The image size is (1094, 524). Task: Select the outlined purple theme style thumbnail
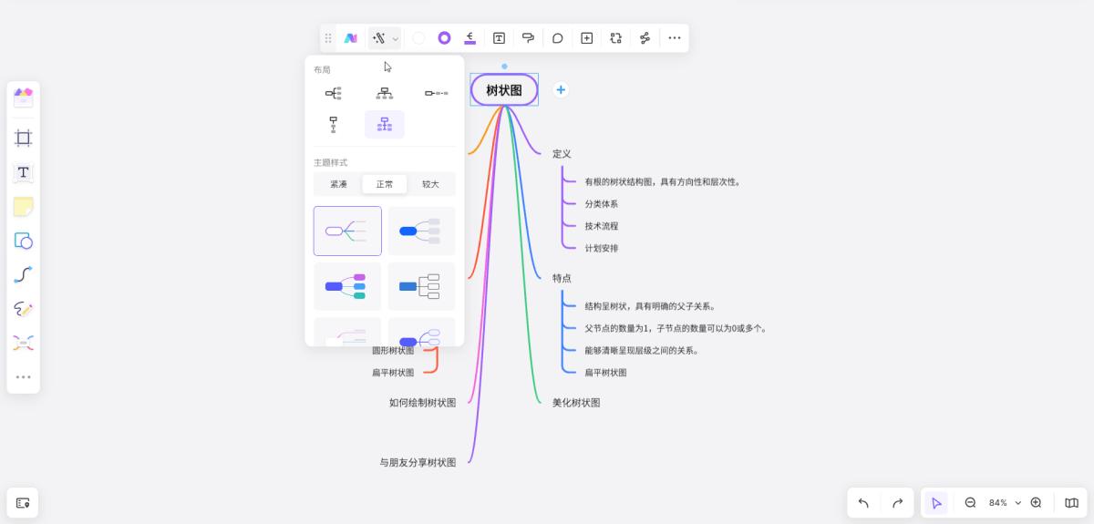347,231
